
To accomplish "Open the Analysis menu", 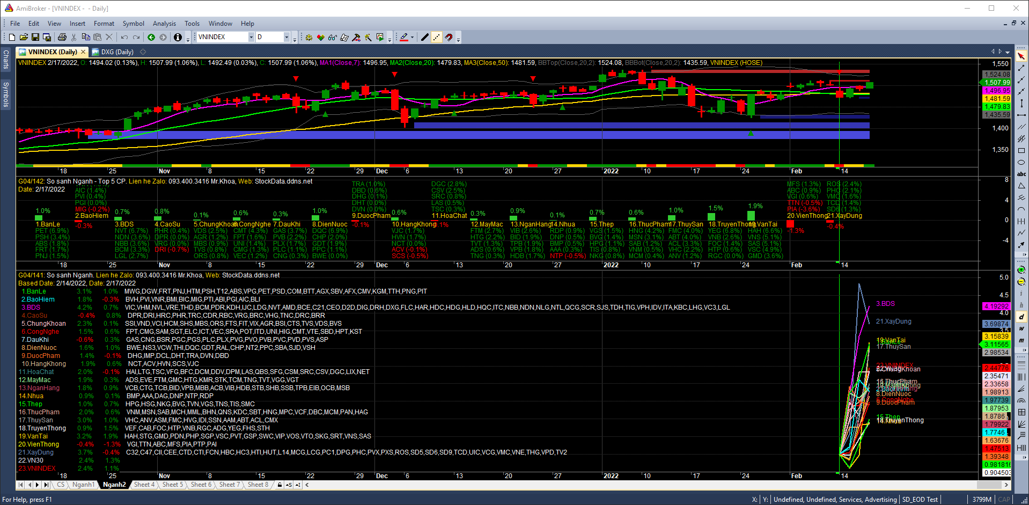I will [164, 24].
